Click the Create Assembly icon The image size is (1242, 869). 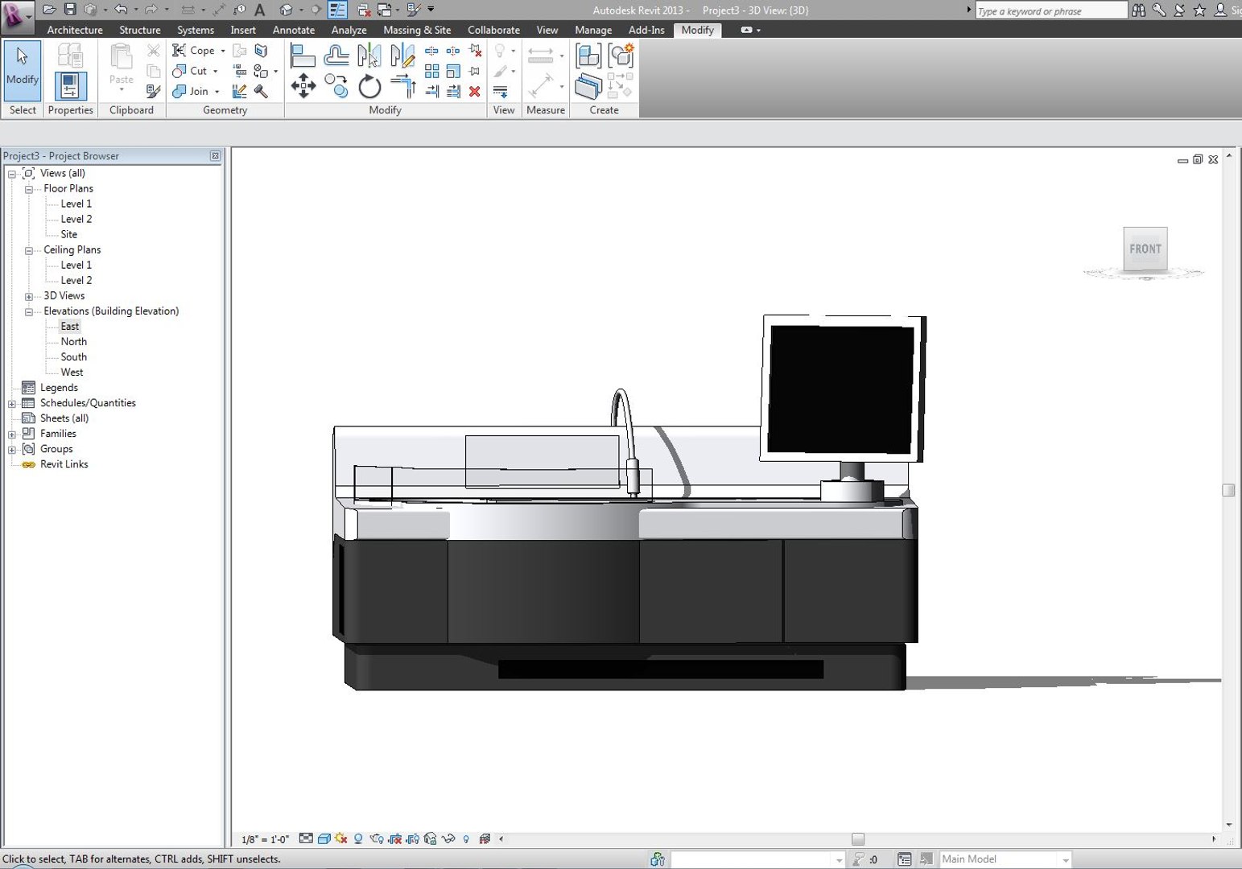point(588,56)
